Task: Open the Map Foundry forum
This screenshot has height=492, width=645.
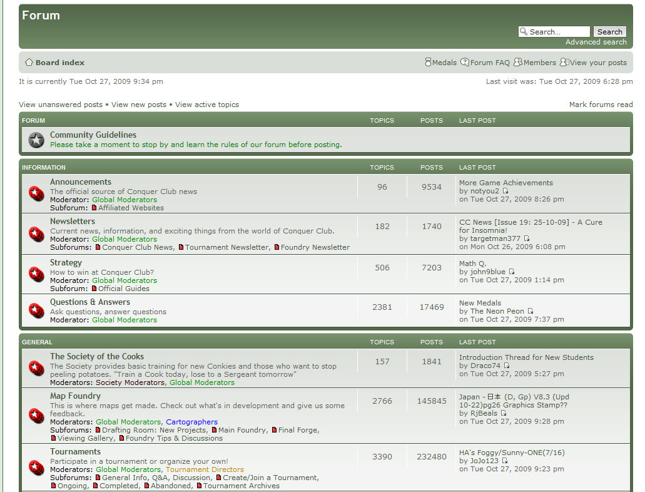Action: [x=75, y=396]
